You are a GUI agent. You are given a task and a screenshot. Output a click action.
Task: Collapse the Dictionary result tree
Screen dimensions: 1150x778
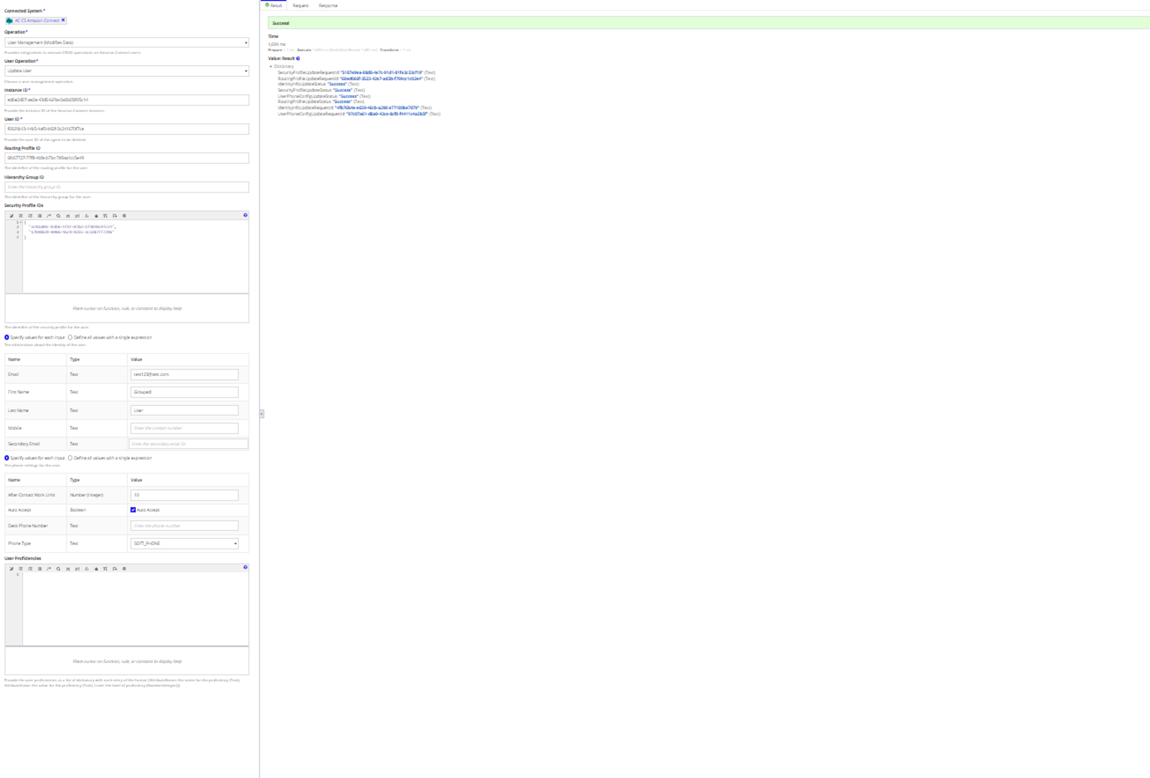click(271, 66)
